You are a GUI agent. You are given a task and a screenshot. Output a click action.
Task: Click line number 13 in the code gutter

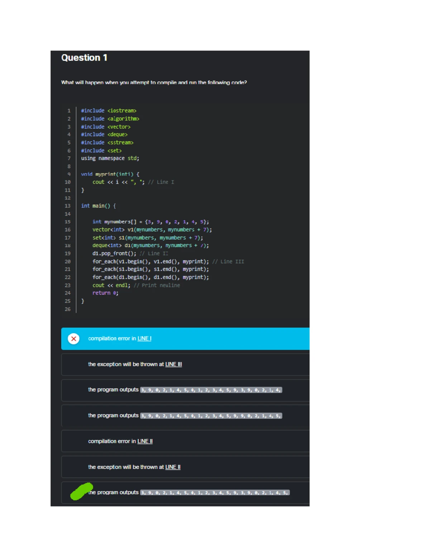(68, 206)
